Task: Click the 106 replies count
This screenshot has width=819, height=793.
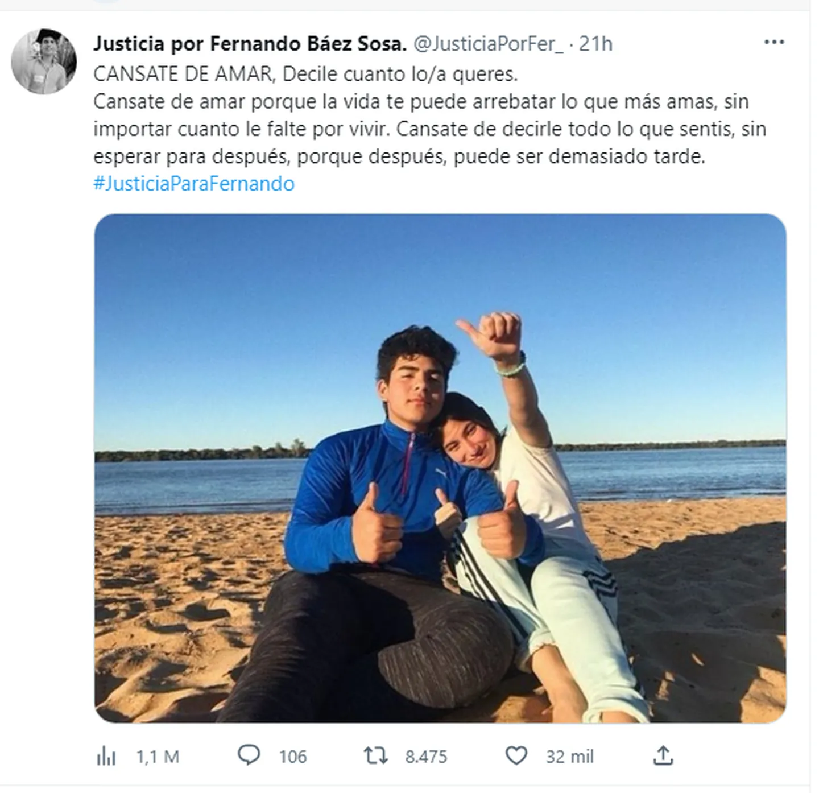Action: point(293,757)
